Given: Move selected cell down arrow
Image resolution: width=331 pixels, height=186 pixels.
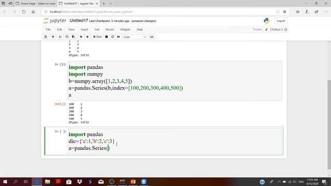Looking at the screenshot, I should (x=87, y=37).
